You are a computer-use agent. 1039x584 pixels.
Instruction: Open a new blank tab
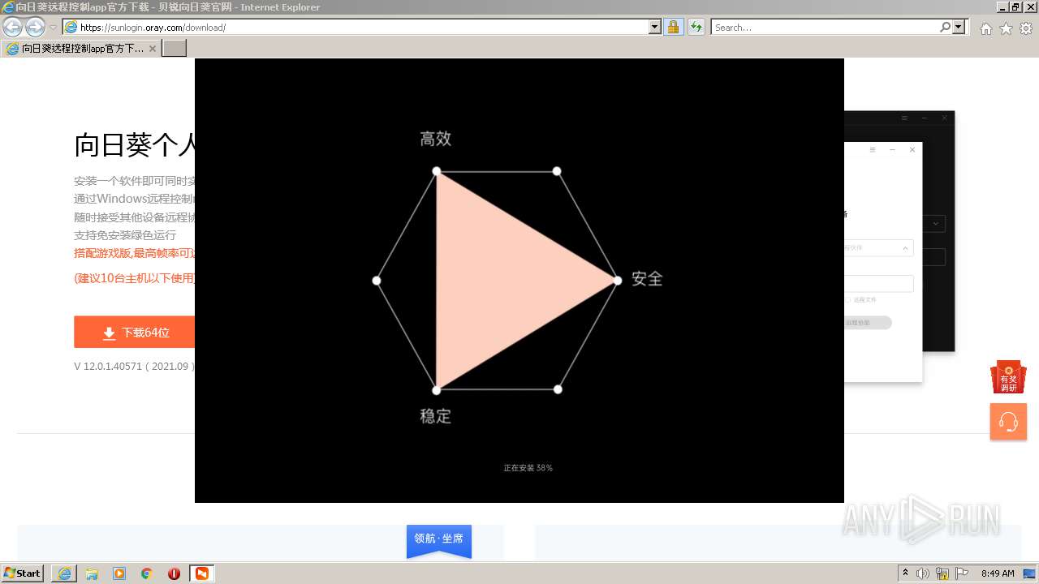[x=175, y=49]
